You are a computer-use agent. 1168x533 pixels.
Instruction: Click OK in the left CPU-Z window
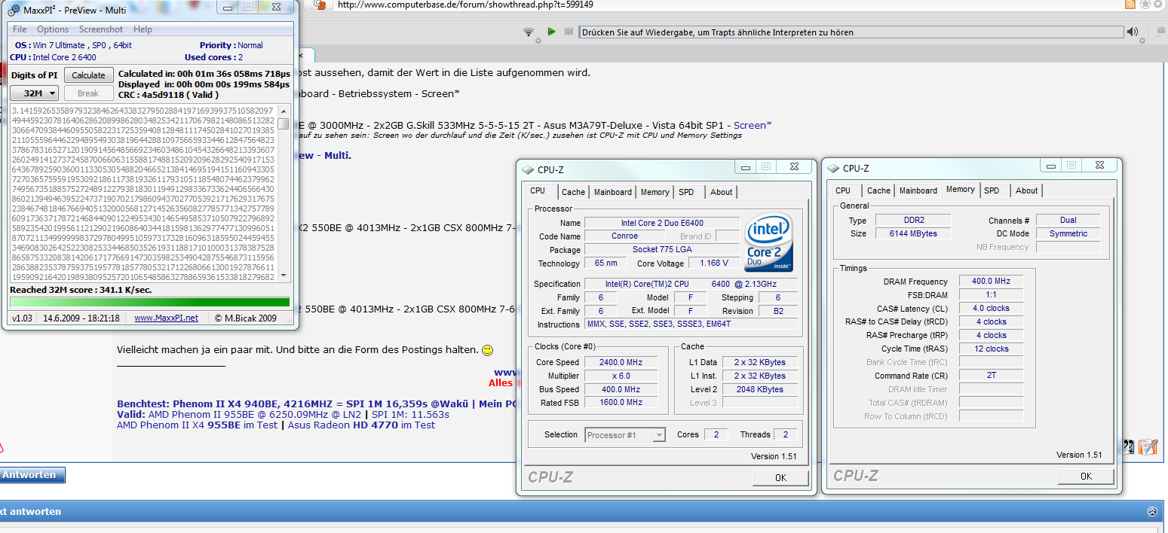point(780,477)
